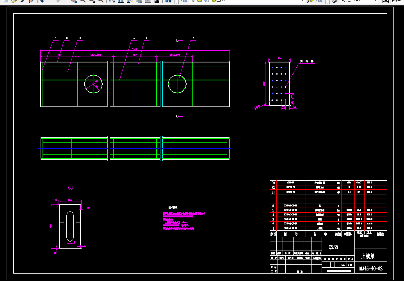Select the drawing title 上横梁
The width and height of the screenshot is (404, 281).
coord(368,256)
